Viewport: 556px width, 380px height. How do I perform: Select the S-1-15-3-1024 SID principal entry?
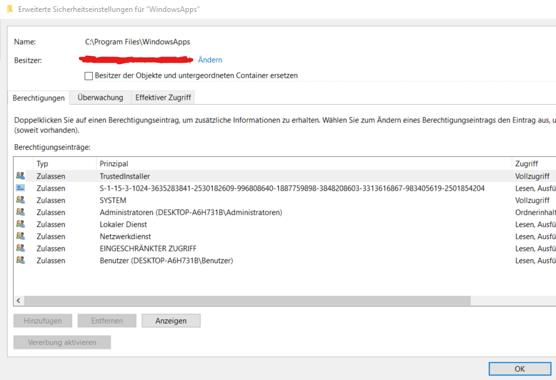[292, 188]
